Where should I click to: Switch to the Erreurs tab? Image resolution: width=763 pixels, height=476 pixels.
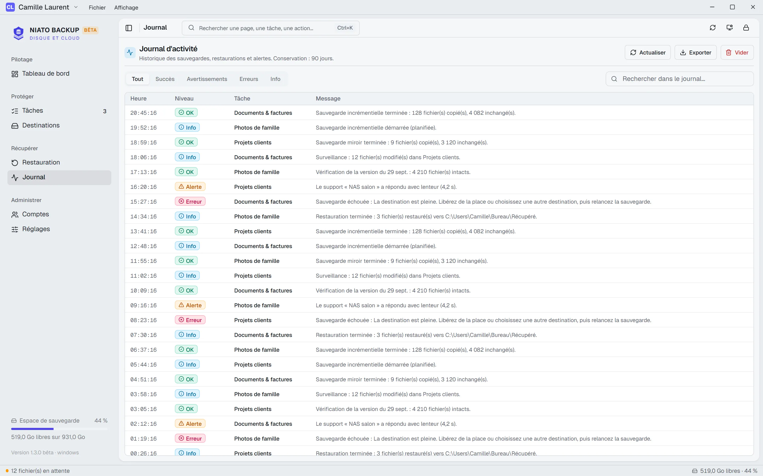click(249, 79)
